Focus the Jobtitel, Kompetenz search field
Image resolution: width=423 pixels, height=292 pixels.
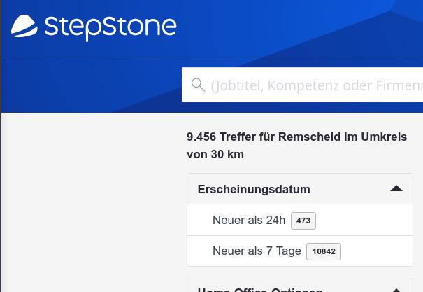pos(316,85)
